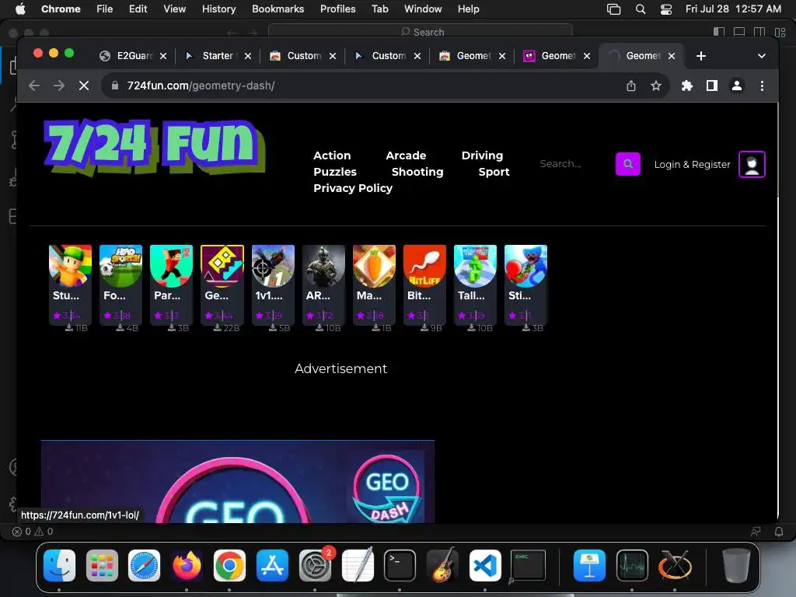This screenshot has height=597, width=796.
Task: Click the 7/24 Fun site logo
Action: coord(155,147)
